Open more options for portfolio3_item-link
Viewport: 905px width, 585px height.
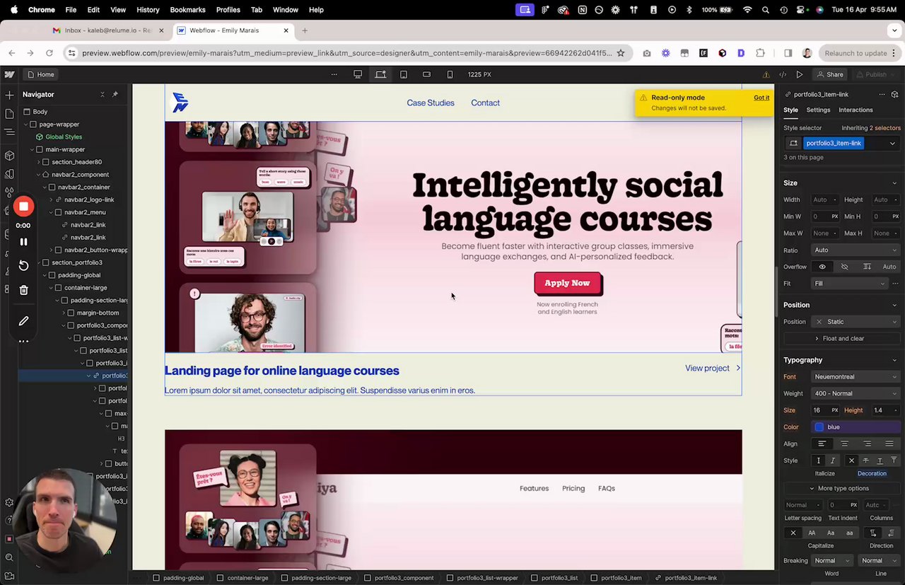pos(882,94)
